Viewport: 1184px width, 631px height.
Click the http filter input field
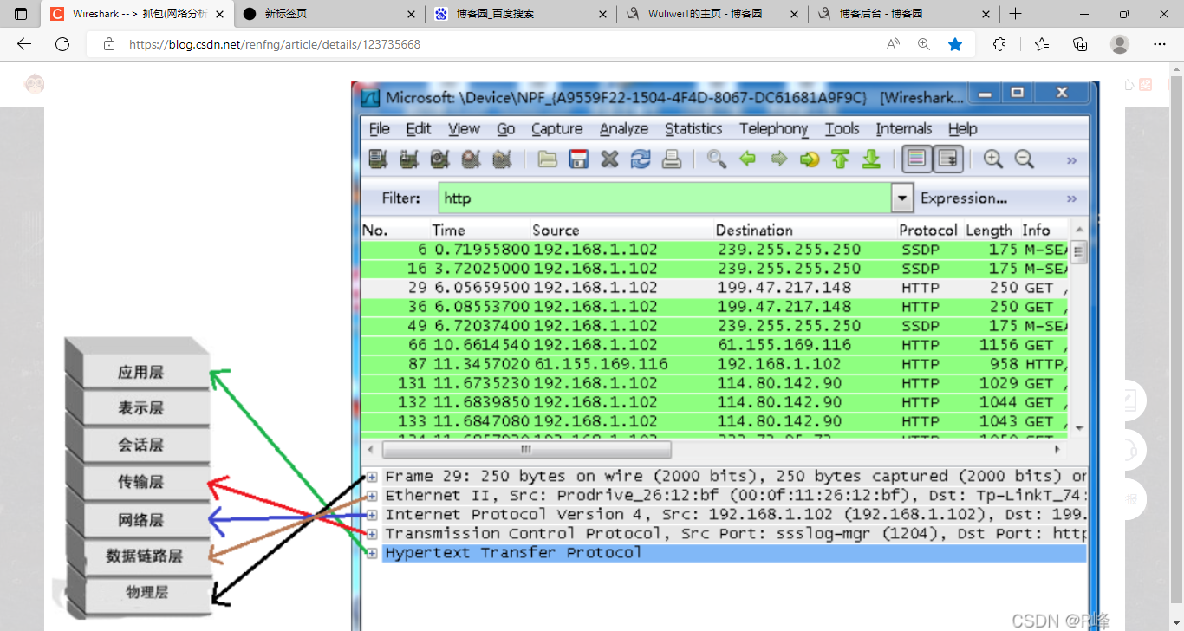665,198
